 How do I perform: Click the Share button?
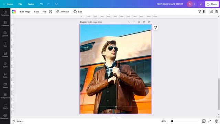[x=212, y=4]
